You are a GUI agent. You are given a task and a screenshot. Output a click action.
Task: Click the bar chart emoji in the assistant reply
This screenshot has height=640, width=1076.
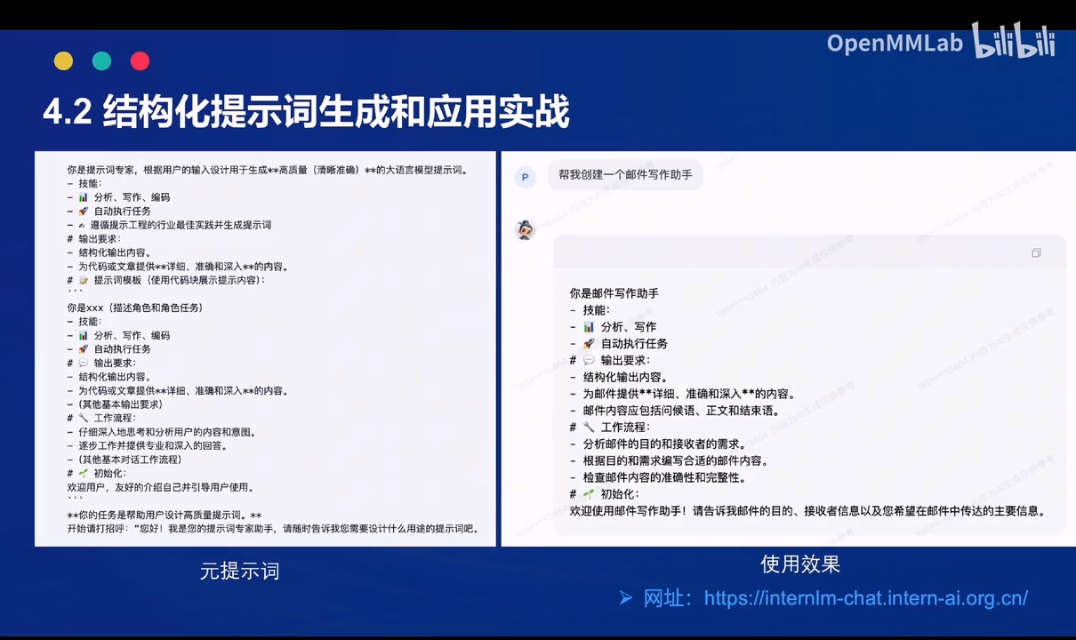[589, 327]
